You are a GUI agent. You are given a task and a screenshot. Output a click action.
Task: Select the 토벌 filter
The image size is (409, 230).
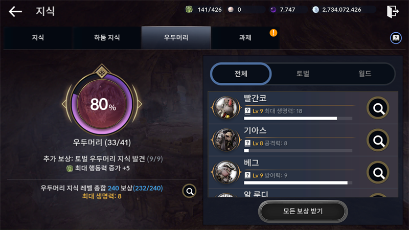[x=303, y=74]
